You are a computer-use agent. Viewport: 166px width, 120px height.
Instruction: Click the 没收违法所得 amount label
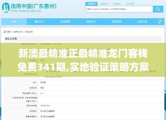click(x=25, y=99)
